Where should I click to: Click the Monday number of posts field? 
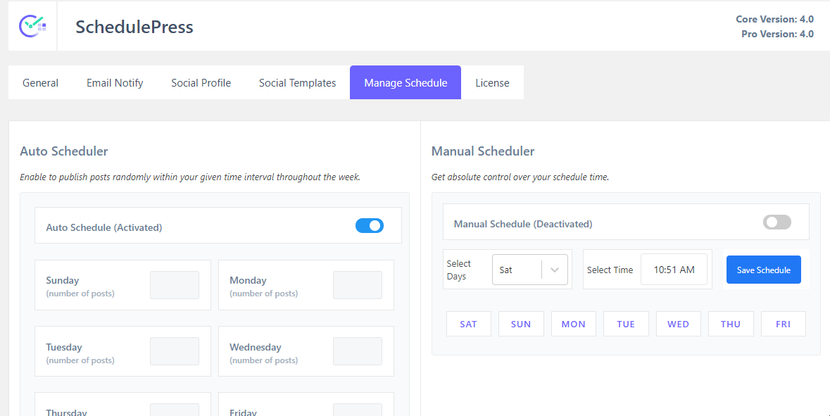pyautogui.click(x=358, y=285)
